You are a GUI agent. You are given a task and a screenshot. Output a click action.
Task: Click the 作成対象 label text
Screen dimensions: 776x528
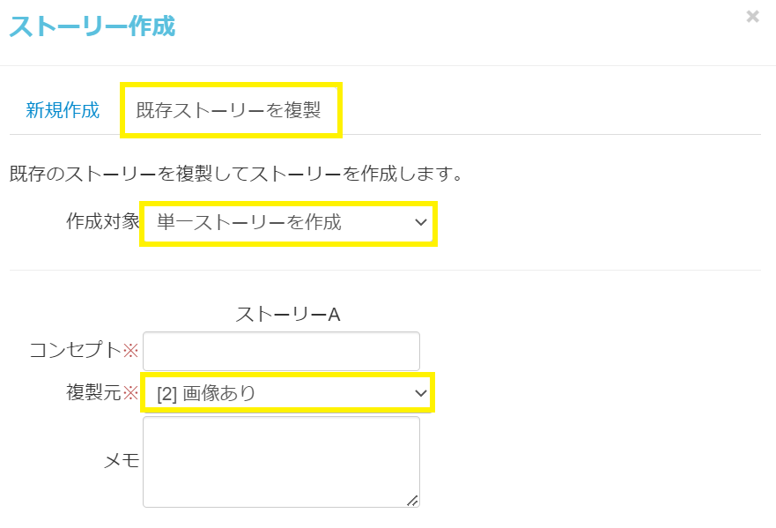[x=103, y=222]
